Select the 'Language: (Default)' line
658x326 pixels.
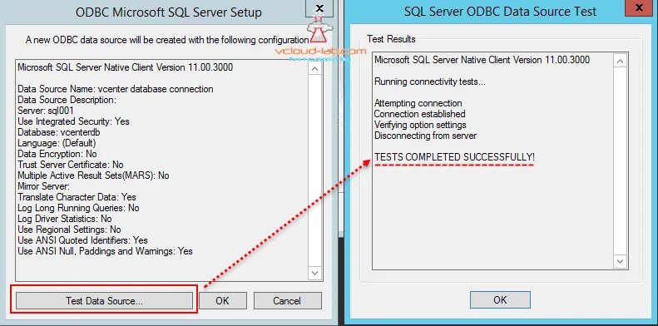pyautogui.click(x=57, y=144)
